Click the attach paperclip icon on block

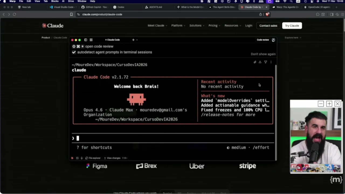[x=255, y=62]
